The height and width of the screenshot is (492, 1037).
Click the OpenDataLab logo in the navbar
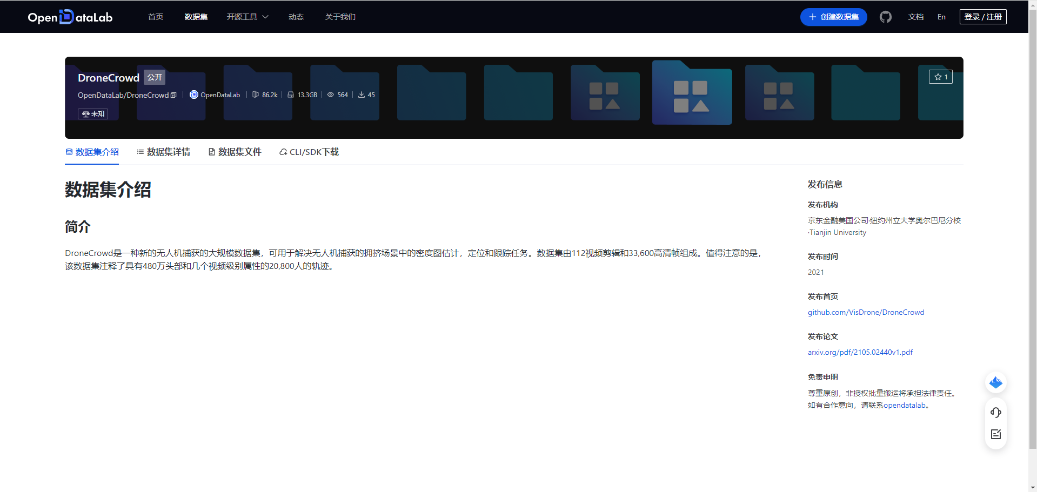70,17
